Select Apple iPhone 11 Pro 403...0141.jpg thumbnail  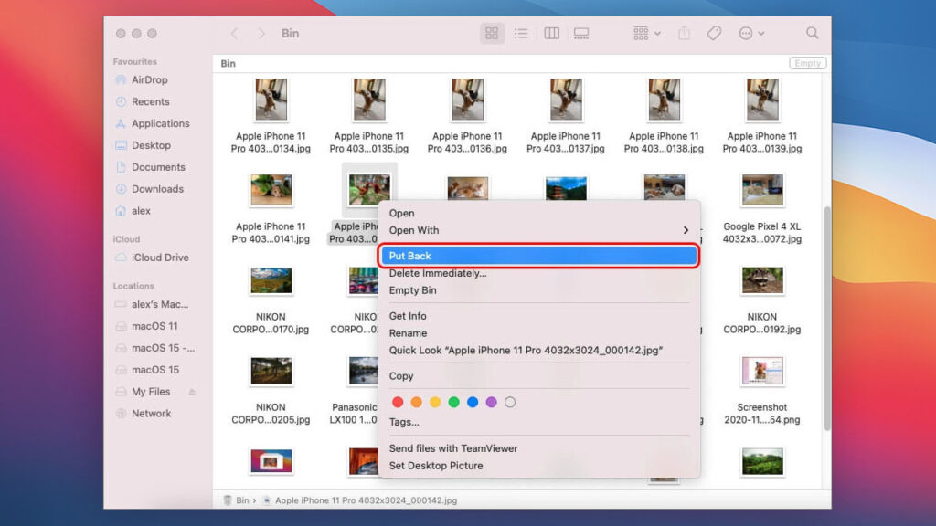271,190
